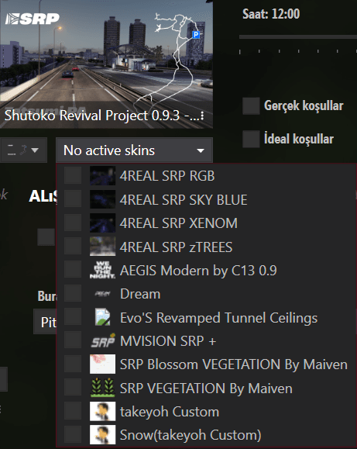357x449 pixels.
Task: Click the SRP Blossom VEGETATION thumbnail
Action: coord(102,364)
